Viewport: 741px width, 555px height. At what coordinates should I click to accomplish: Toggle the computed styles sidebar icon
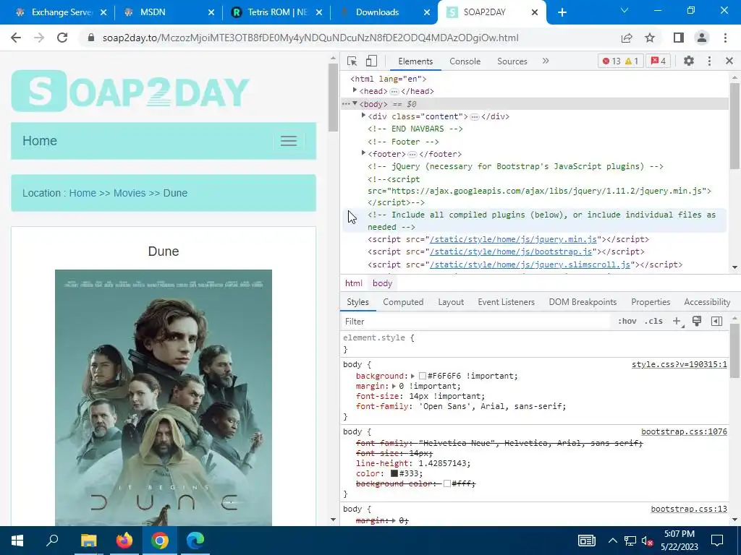tap(716, 322)
